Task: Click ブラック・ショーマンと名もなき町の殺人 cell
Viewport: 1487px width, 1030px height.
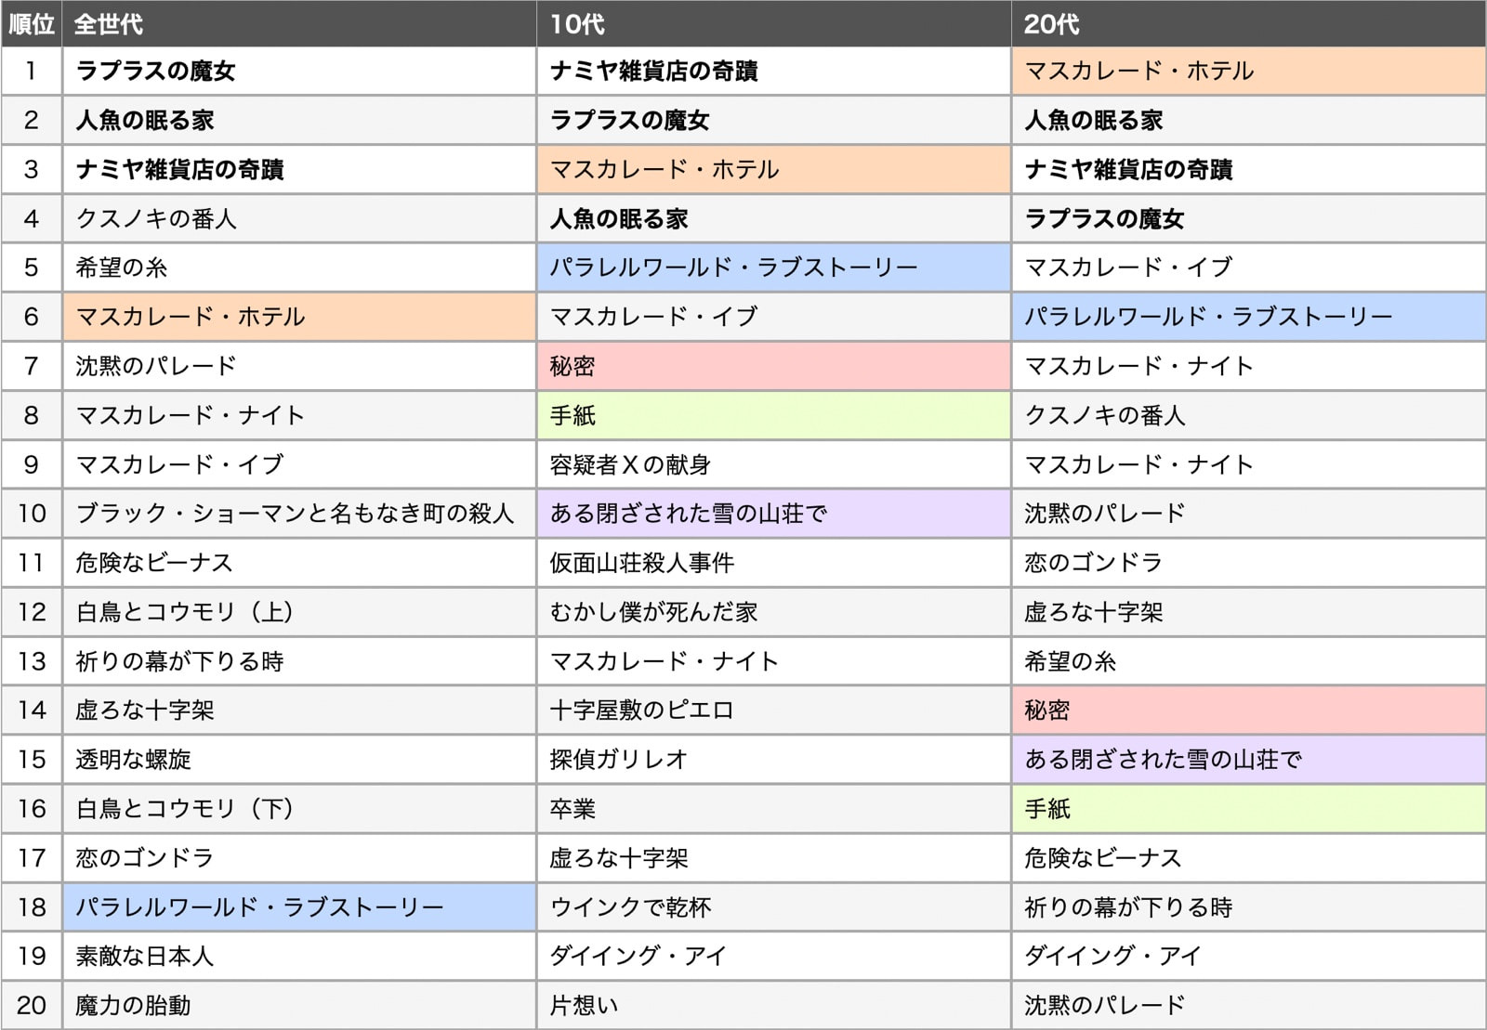Action: click(x=295, y=514)
